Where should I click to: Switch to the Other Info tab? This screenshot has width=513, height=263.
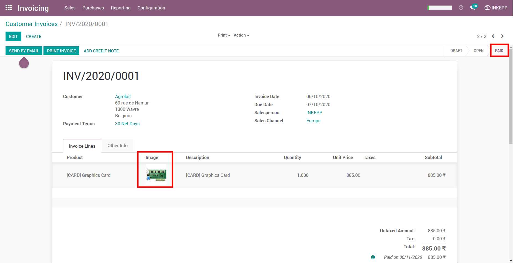(118, 145)
